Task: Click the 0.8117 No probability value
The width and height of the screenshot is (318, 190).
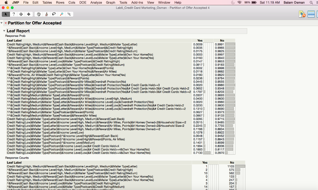Action: coord(220,149)
